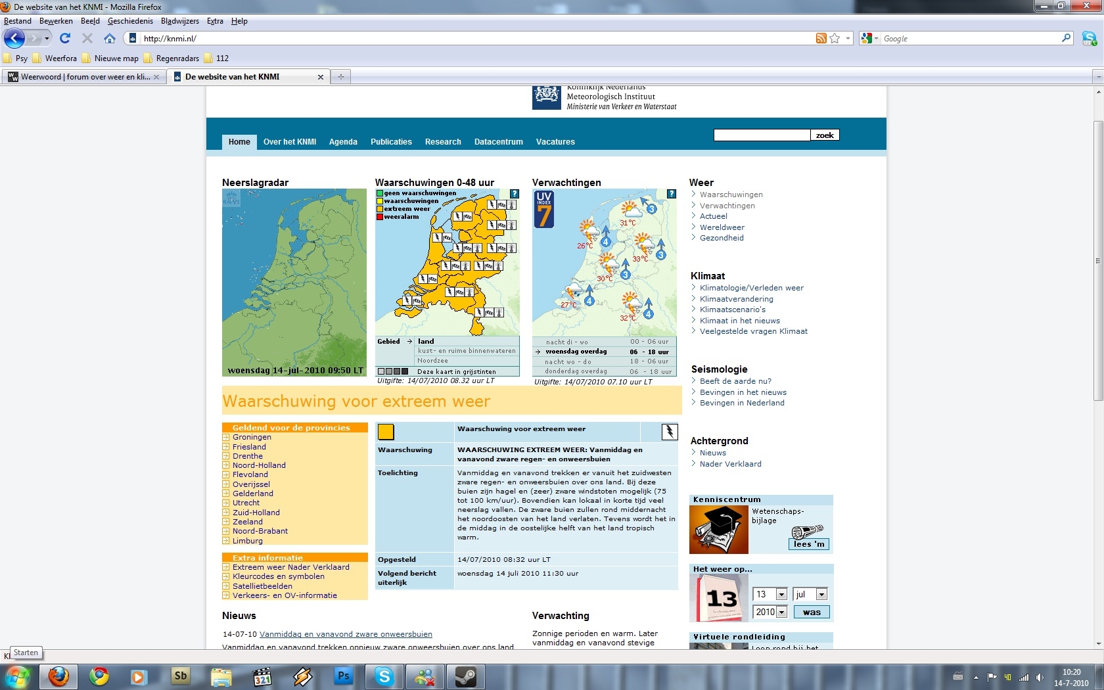The height and width of the screenshot is (690, 1104).
Task: Click the 'zoek' search button
Action: pos(825,135)
